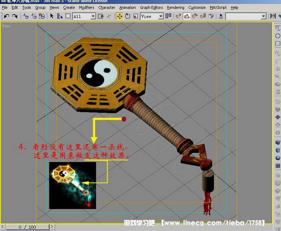281x231 pixels.
Task: Click the Redo arrow icon
Action: tap(15, 16)
